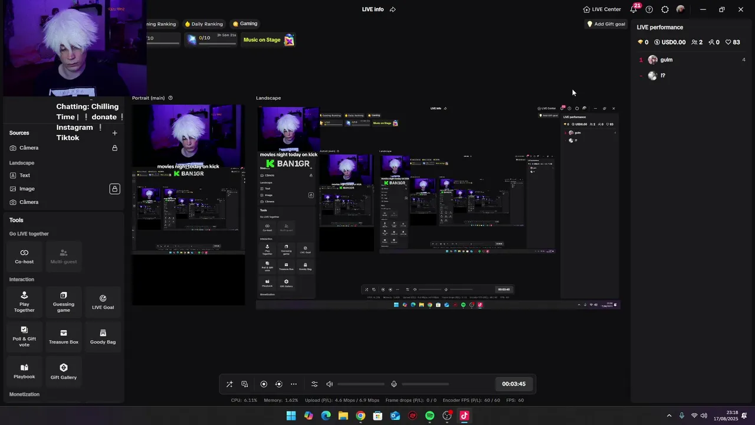Open the audio mixer settings icon
The width and height of the screenshot is (755, 425).
[x=314, y=384]
